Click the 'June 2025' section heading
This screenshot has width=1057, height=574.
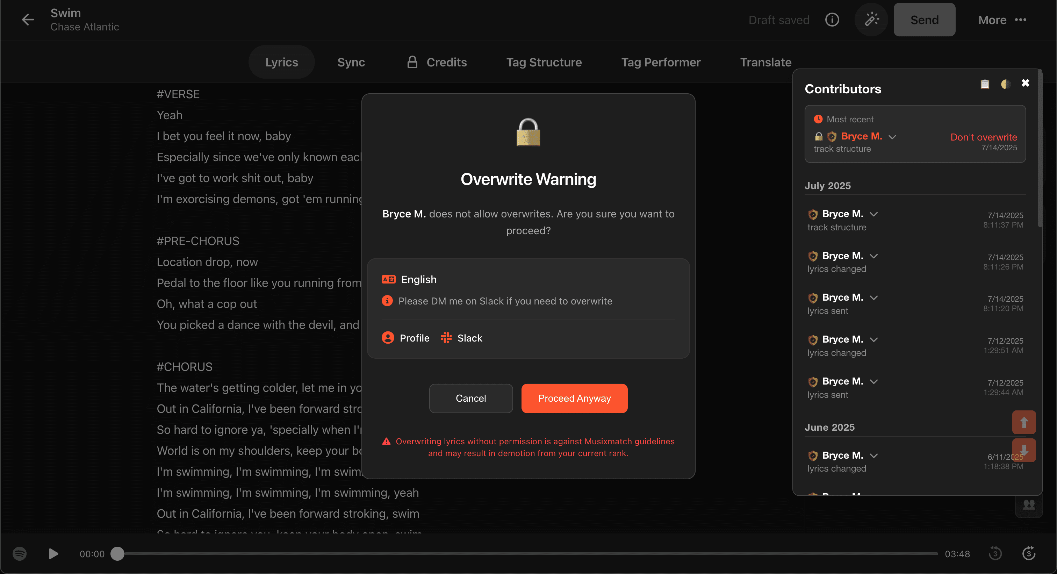coord(829,427)
